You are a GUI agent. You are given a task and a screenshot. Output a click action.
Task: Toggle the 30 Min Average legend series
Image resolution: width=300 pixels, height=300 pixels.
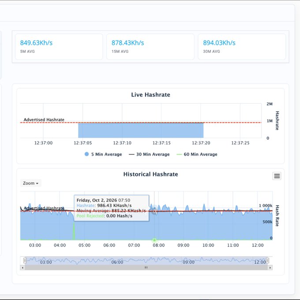pos(149,154)
